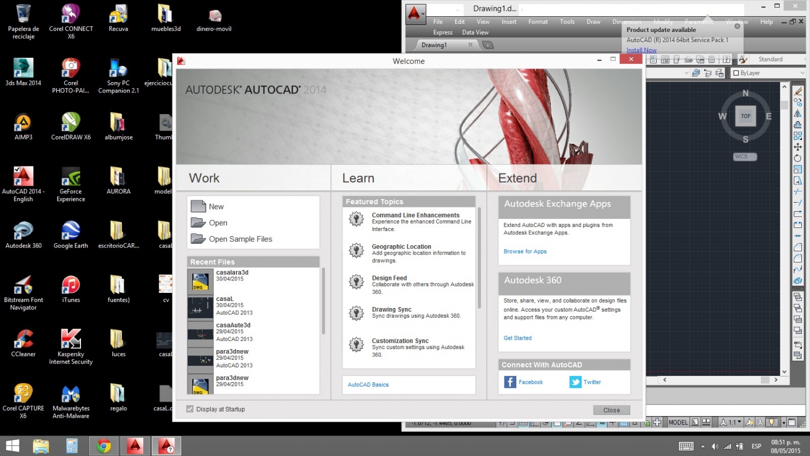Select the Mirror tool
810x456 pixels.
point(798,114)
